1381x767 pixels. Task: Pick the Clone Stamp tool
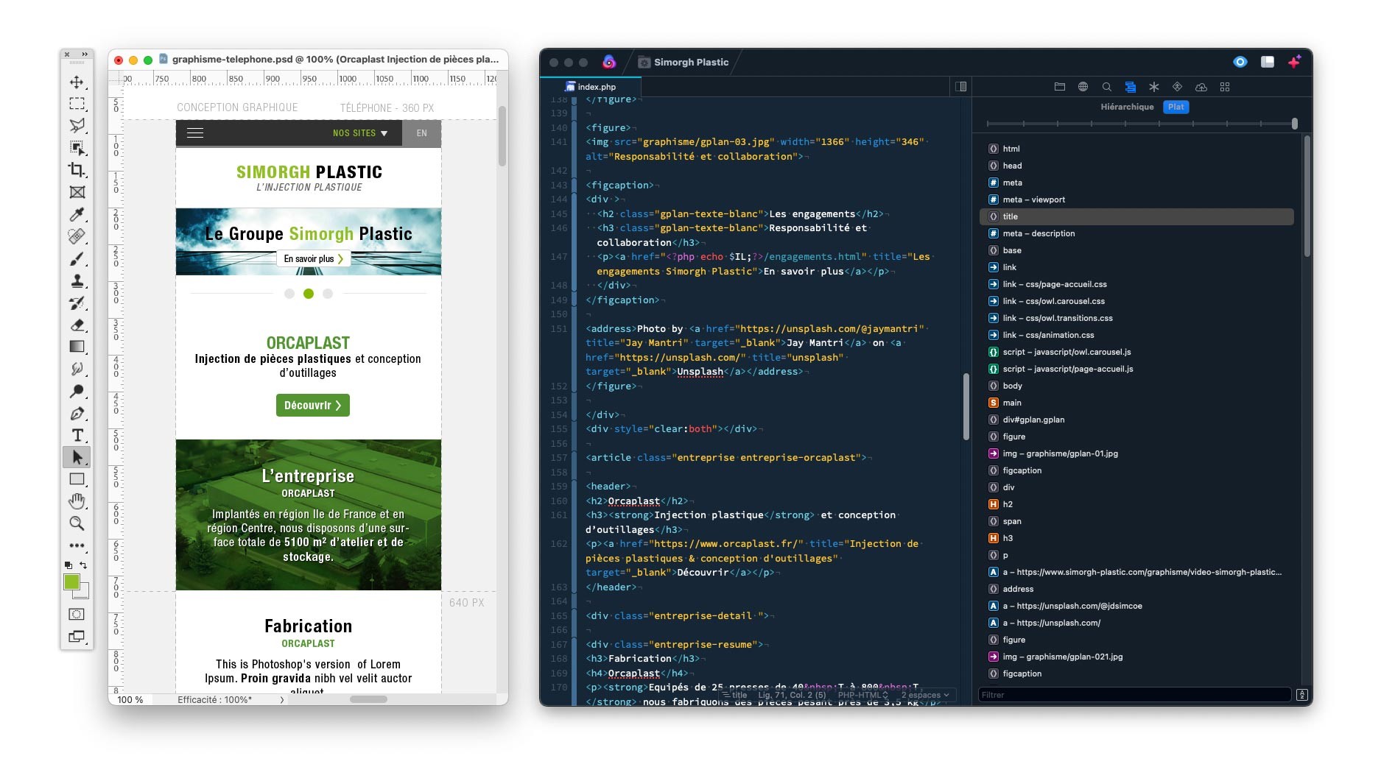(x=77, y=281)
